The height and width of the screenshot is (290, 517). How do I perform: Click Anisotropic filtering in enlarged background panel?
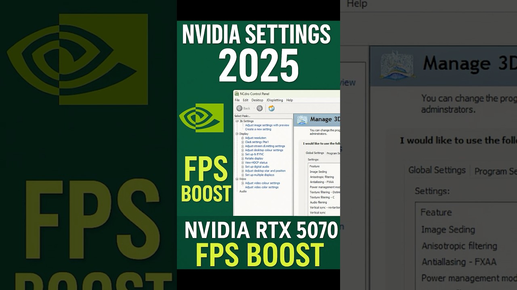tap(459, 246)
